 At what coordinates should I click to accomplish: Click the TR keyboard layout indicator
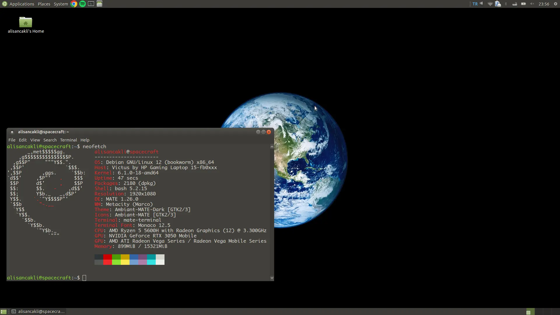(x=475, y=4)
